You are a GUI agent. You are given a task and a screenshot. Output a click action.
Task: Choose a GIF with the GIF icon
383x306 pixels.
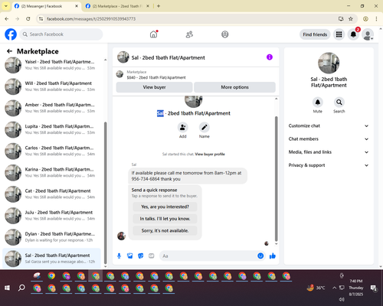tap(152, 256)
